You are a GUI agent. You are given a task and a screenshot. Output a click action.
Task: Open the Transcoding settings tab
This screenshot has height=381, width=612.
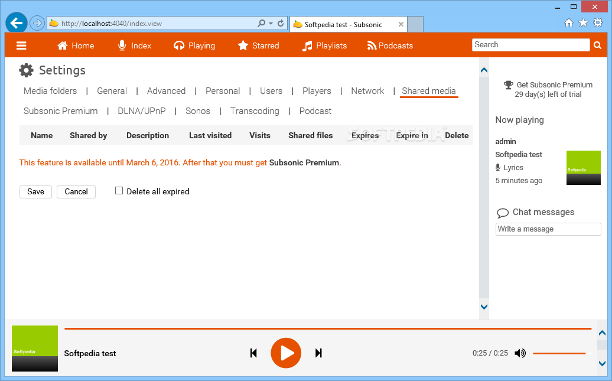click(255, 111)
